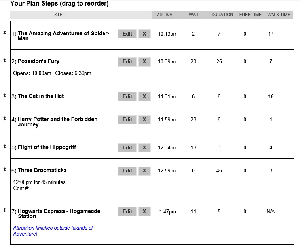Open the Poseidon's Fury attraction link
This screenshot has height=249, width=300.
coord(38,61)
